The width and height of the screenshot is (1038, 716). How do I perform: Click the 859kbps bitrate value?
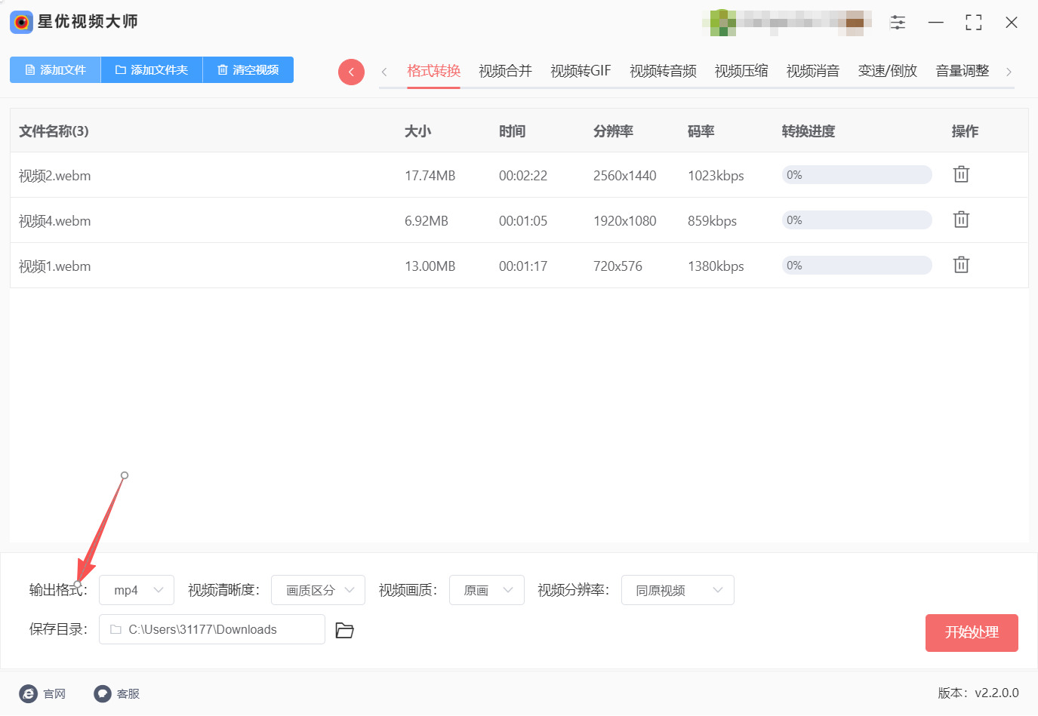tap(712, 221)
